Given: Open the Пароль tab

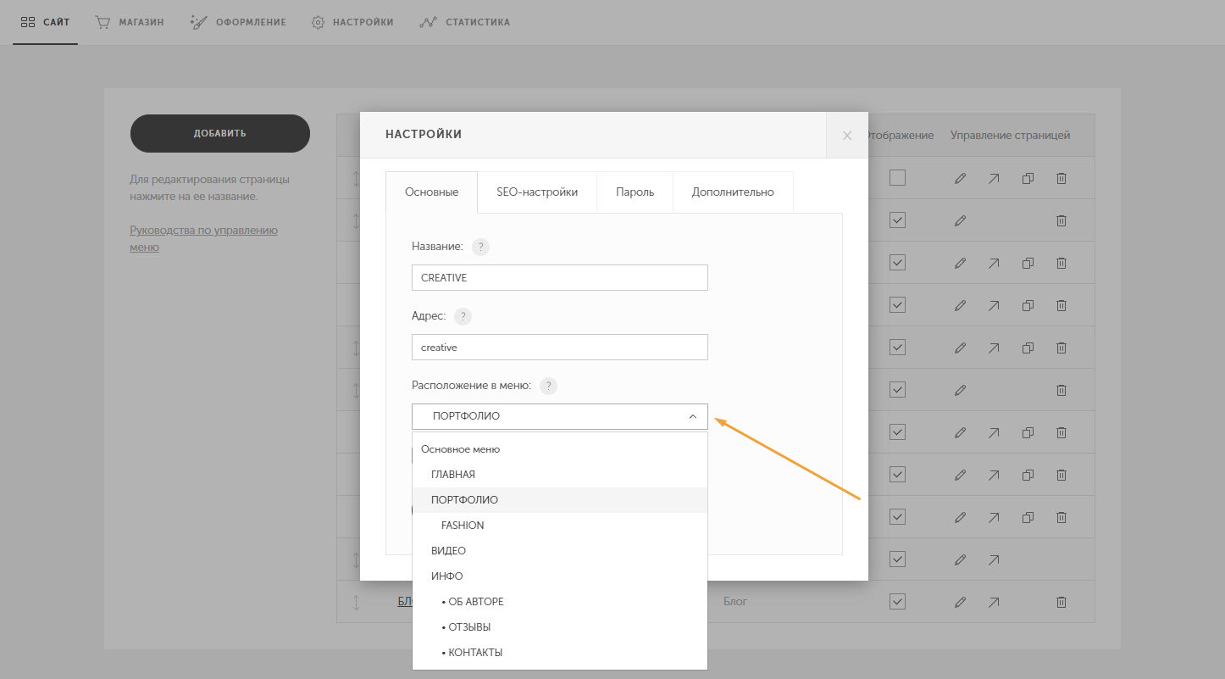Looking at the screenshot, I should click(x=635, y=192).
